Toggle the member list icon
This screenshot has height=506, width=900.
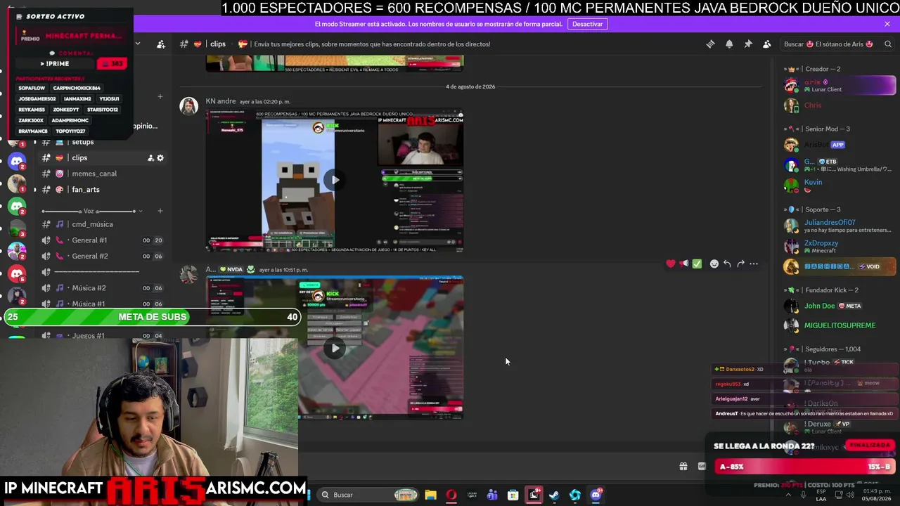click(767, 44)
